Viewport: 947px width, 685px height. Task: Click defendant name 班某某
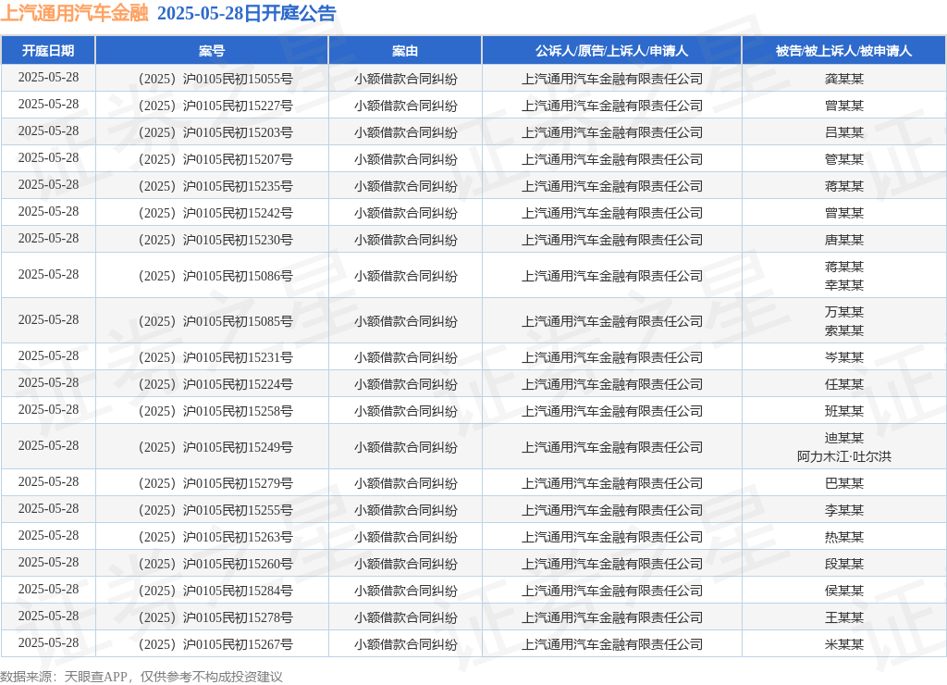click(843, 412)
